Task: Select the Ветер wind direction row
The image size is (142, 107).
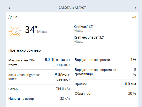Action: [39, 89]
